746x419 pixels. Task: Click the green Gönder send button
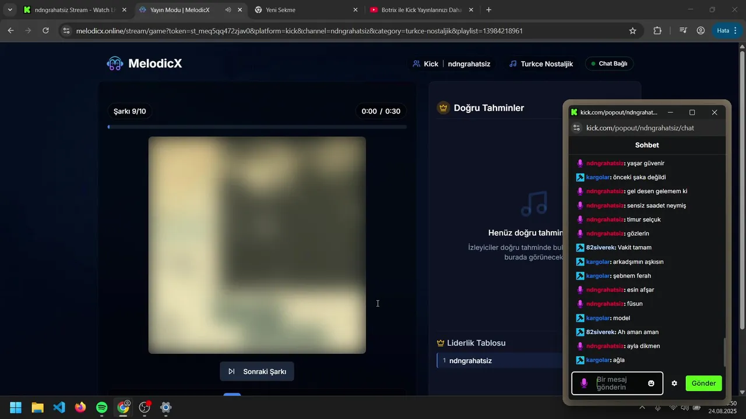pos(703,383)
